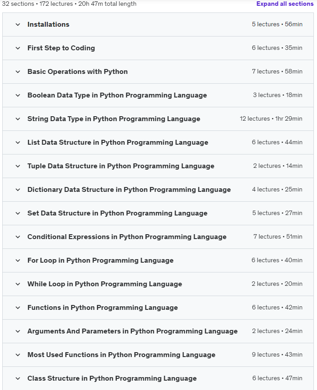The image size is (317, 390).
Task: Select the First Step to Coding title
Action: tap(61, 48)
